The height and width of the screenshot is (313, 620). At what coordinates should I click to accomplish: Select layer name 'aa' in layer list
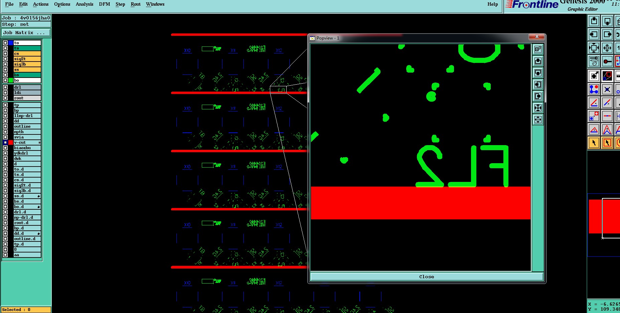click(27, 255)
